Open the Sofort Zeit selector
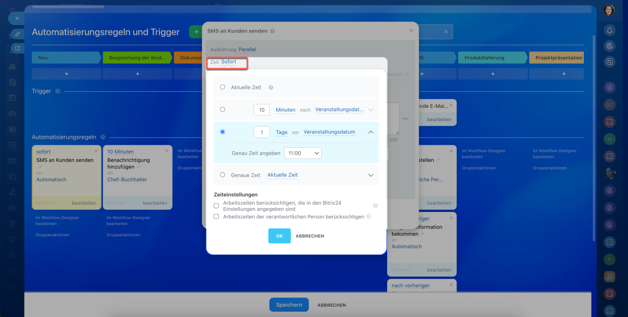The height and width of the screenshot is (317, 628). (229, 62)
